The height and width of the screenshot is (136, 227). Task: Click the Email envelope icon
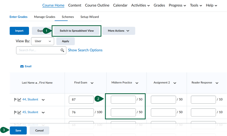22,66
